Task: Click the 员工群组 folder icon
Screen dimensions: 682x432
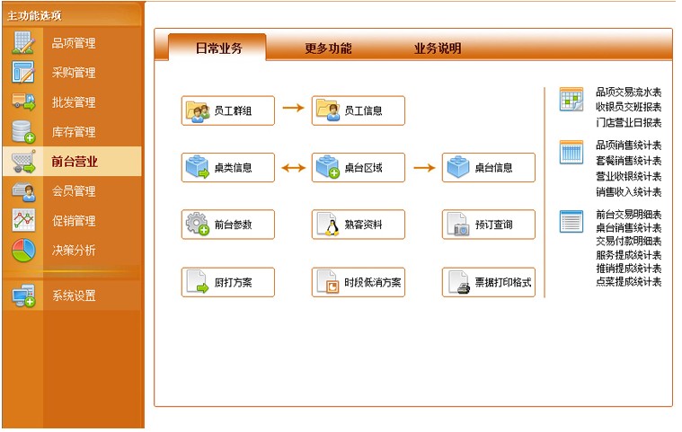Action: click(x=198, y=110)
